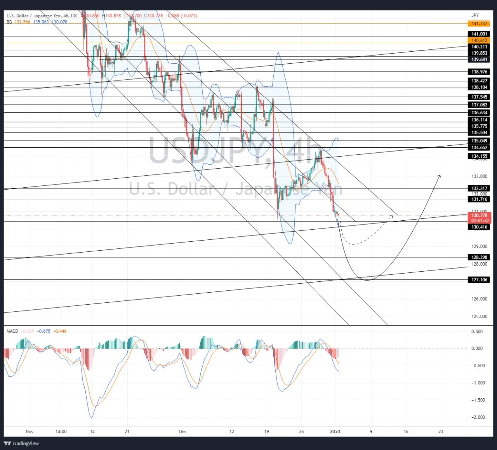Select the 139.853 price level label

point(479,53)
